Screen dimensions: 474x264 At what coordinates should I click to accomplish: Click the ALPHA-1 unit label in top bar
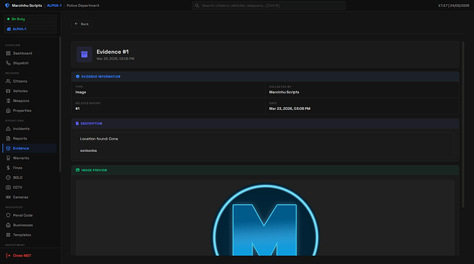click(54, 5)
